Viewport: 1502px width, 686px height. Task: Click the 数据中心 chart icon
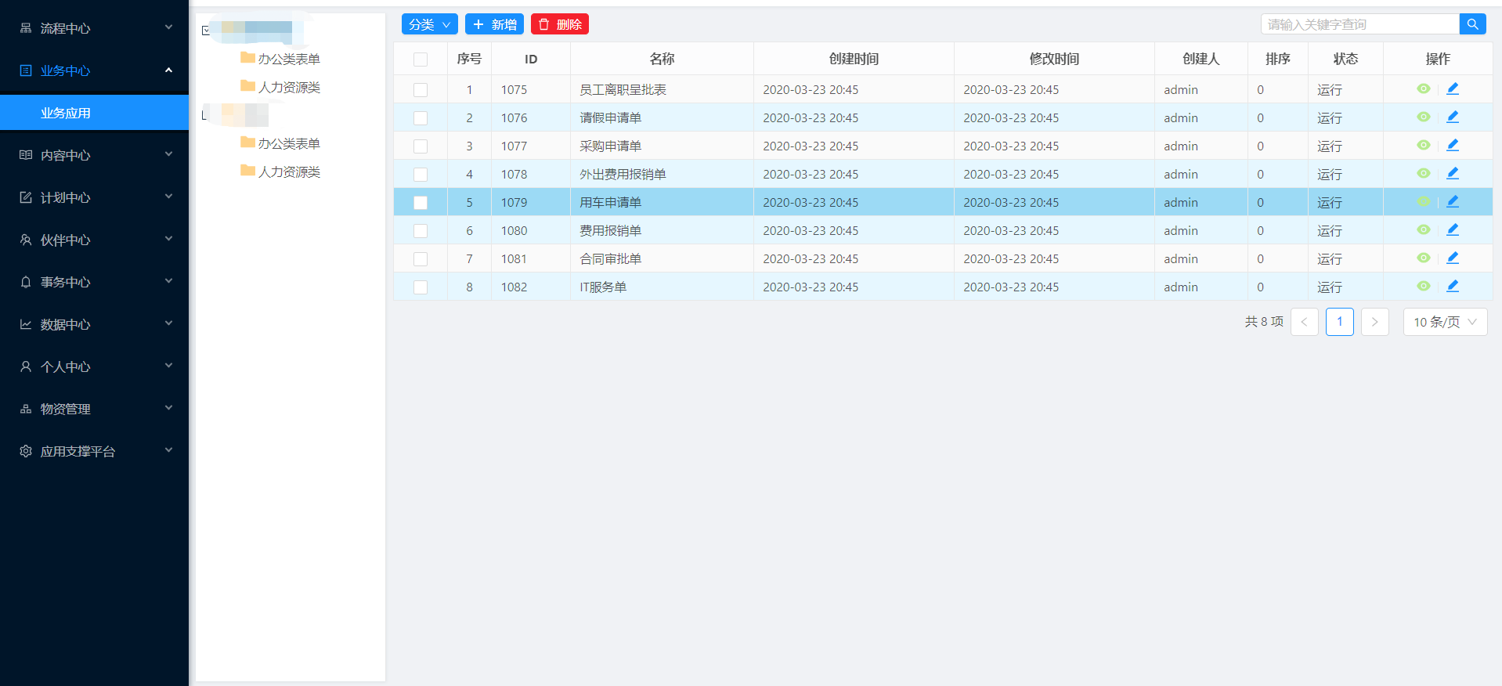(x=26, y=324)
